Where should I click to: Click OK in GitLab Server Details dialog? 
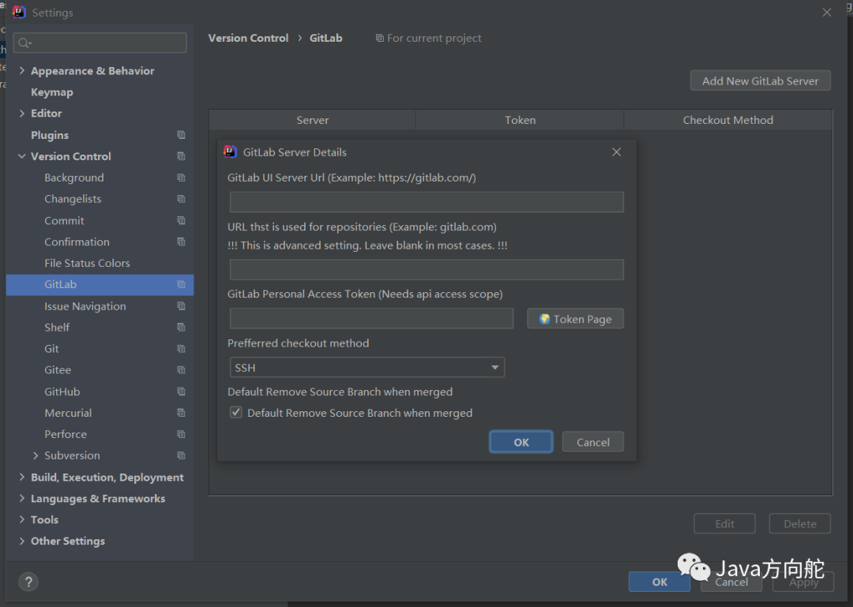tap(521, 442)
